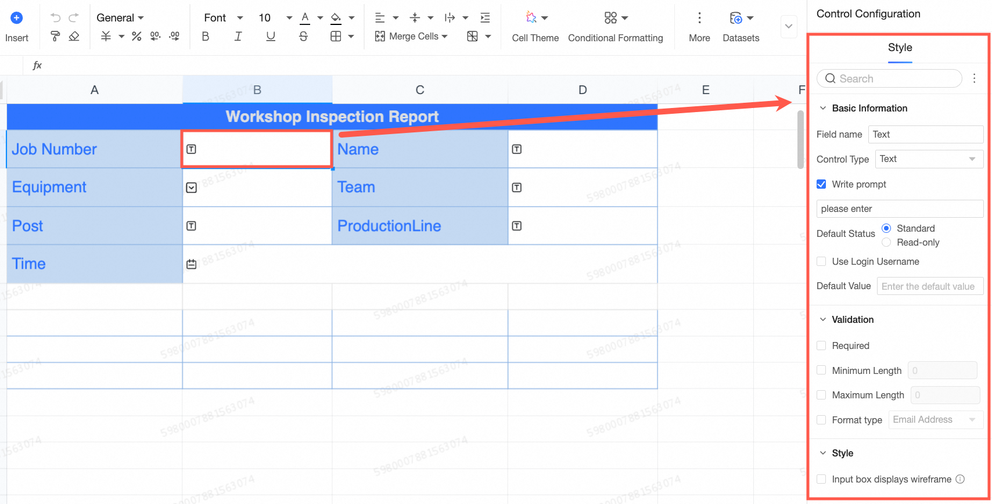Check Input box displays wireframe

tap(821, 479)
